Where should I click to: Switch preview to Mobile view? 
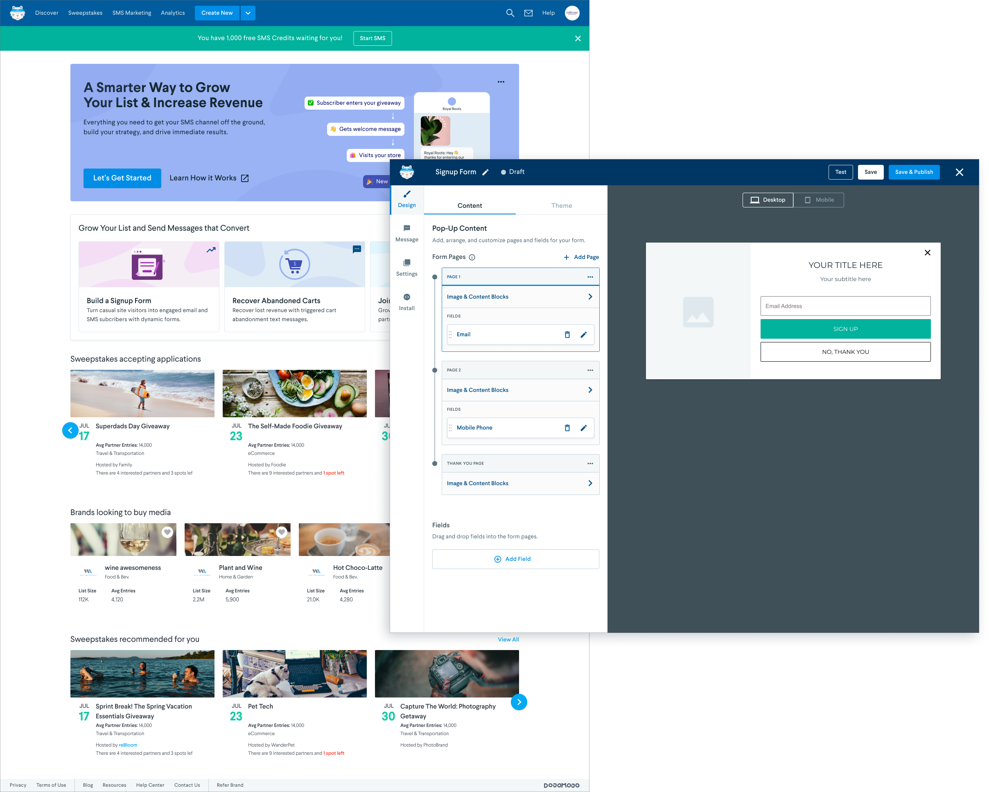coord(818,200)
